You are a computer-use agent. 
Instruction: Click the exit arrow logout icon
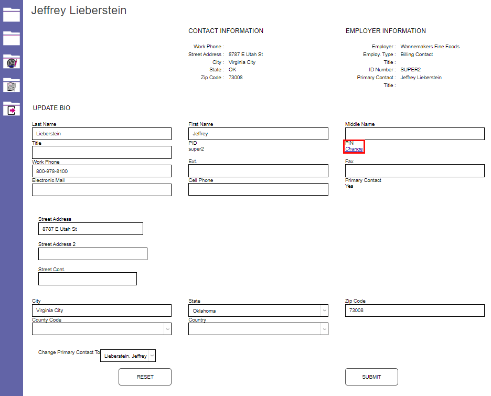pos(11,109)
